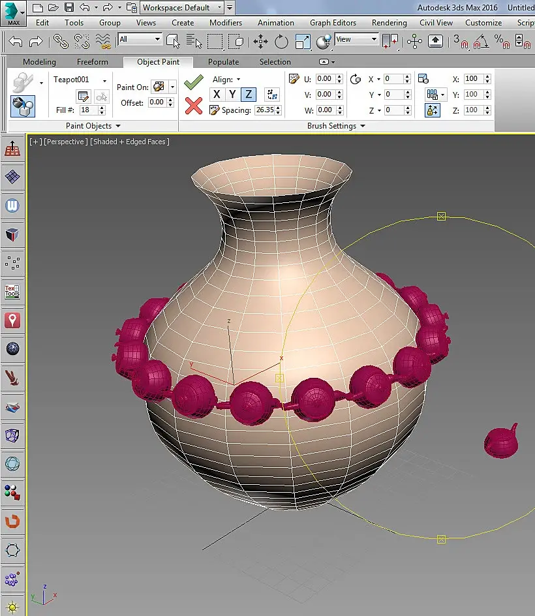Click the Shaded + Edged Faces viewport label
Viewport: 535px width, 616px height.
pos(130,141)
